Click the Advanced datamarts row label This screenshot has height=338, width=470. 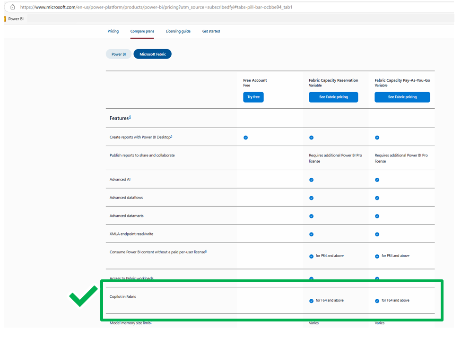pos(127,216)
